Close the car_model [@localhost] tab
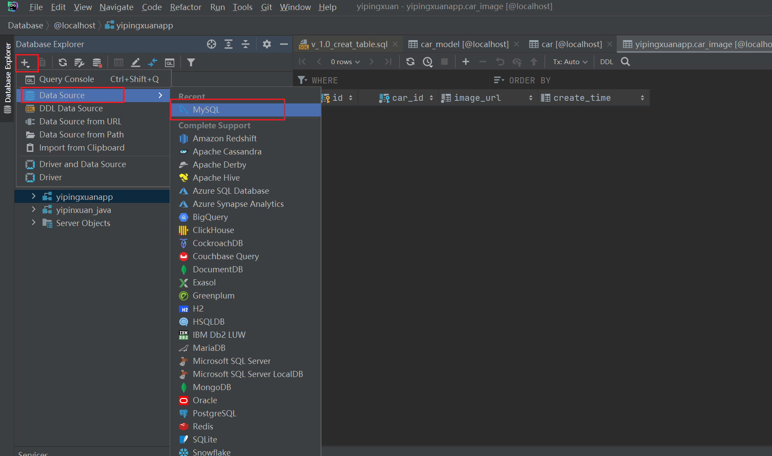 pyautogui.click(x=516, y=44)
